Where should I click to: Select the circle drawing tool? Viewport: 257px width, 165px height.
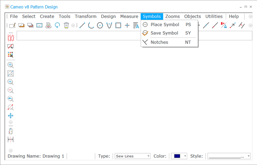coord(100,25)
